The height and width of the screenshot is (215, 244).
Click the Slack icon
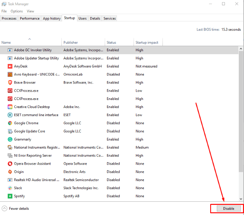tap(10, 188)
